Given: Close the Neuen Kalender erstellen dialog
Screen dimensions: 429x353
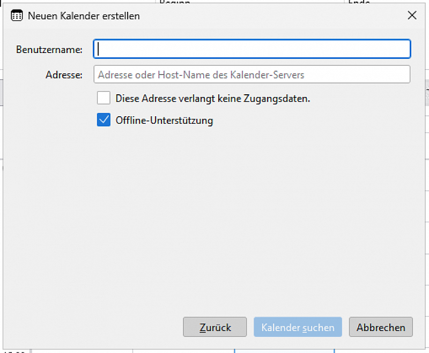Looking at the screenshot, I should tap(412, 16).
